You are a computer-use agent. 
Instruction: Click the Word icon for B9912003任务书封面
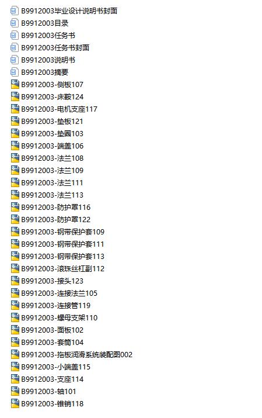tap(15, 48)
